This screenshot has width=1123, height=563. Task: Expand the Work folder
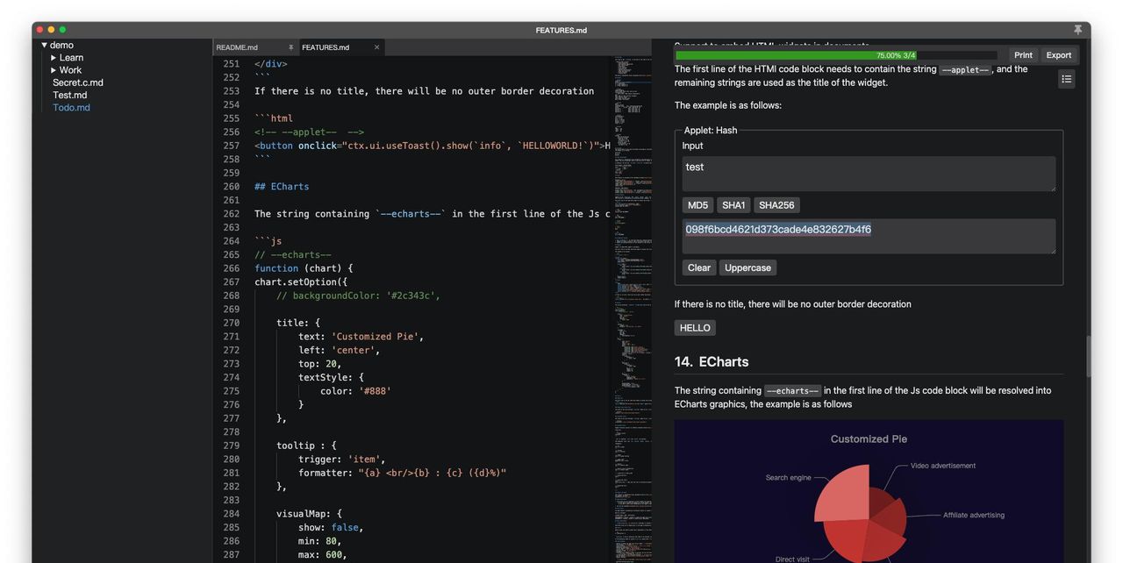(54, 70)
